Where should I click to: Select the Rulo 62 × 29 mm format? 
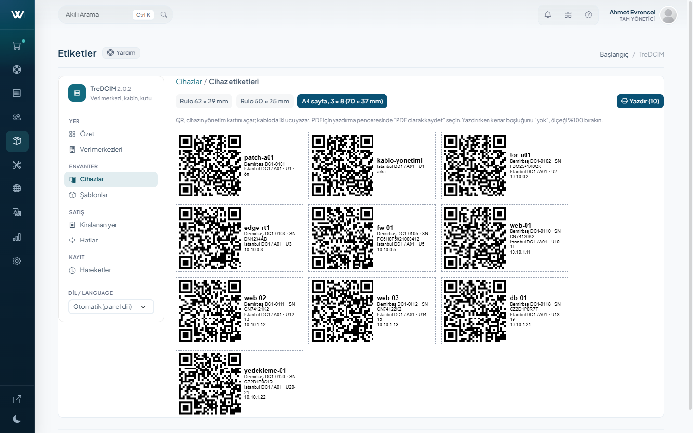pos(204,102)
